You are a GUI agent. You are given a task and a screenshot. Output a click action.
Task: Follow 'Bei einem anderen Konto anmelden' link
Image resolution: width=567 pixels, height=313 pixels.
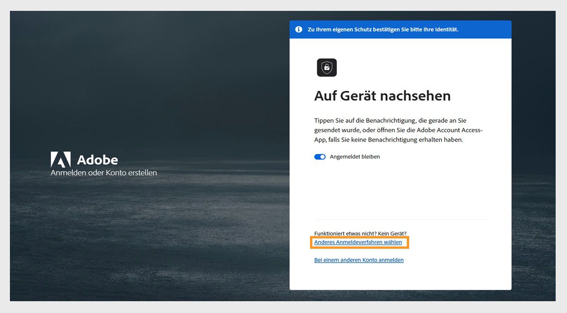click(x=359, y=260)
